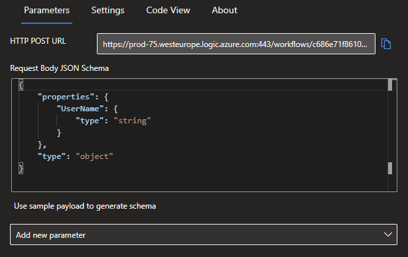The height and width of the screenshot is (257, 408).
Task: Click the final closing brace of the schema
Action: [21, 168]
